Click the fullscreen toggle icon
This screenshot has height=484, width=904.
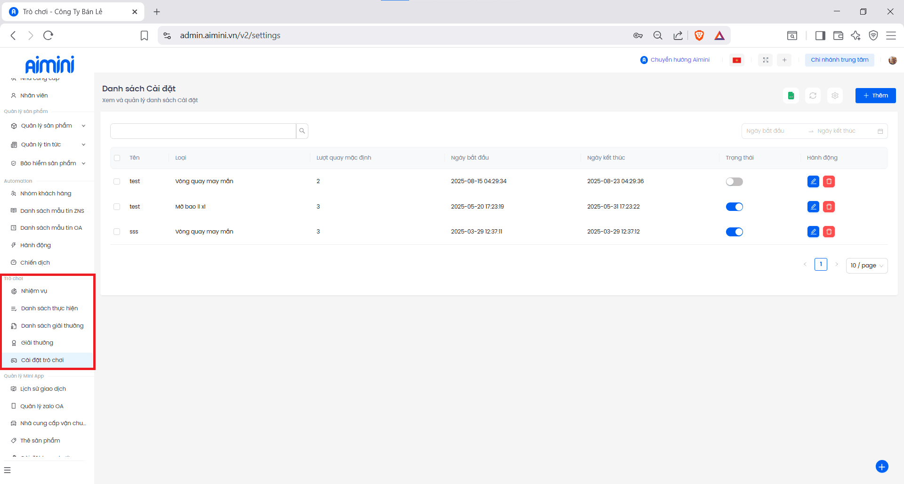tap(766, 60)
